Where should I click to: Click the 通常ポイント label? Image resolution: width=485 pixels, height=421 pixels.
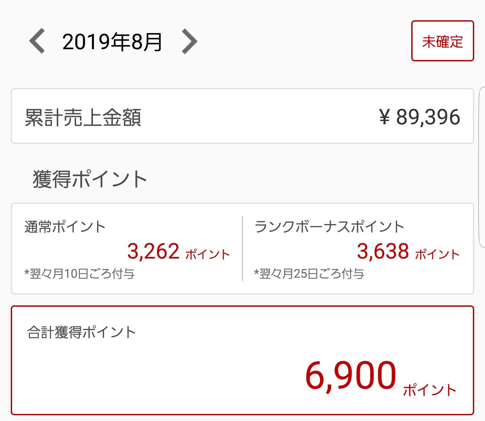click(x=65, y=227)
